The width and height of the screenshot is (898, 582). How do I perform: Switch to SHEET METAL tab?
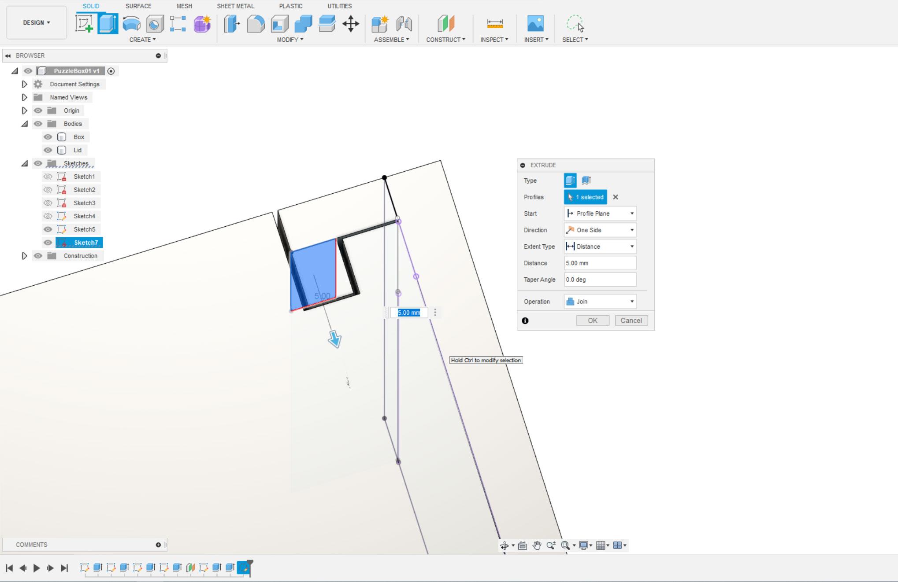[236, 6]
